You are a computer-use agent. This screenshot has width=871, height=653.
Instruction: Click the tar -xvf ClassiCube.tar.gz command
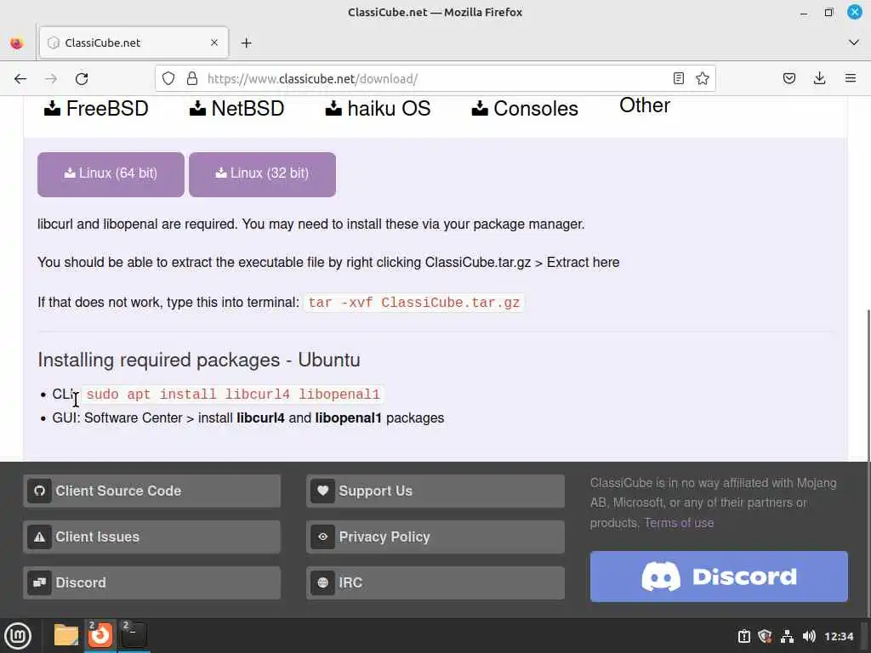(x=414, y=303)
